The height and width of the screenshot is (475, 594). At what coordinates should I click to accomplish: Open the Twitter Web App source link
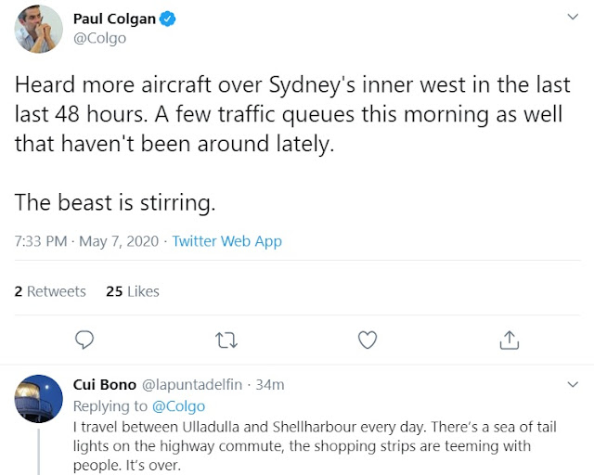(x=227, y=241)
